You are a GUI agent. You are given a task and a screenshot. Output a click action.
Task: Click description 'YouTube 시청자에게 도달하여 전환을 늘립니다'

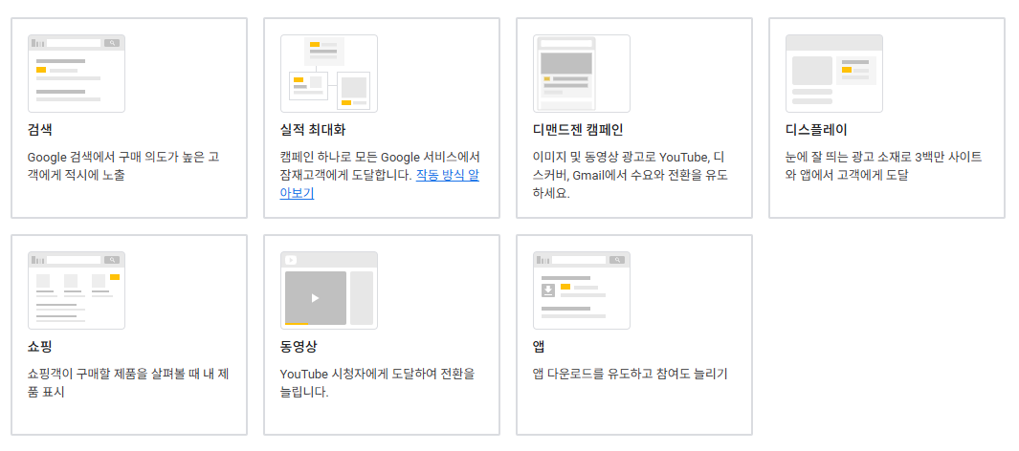[378, 383]
